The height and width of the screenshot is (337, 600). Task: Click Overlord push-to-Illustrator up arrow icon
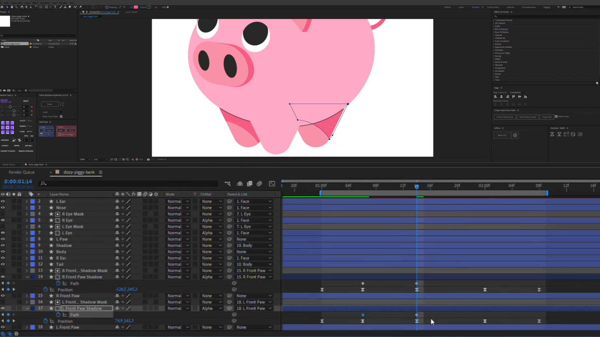tap(552, 134)
